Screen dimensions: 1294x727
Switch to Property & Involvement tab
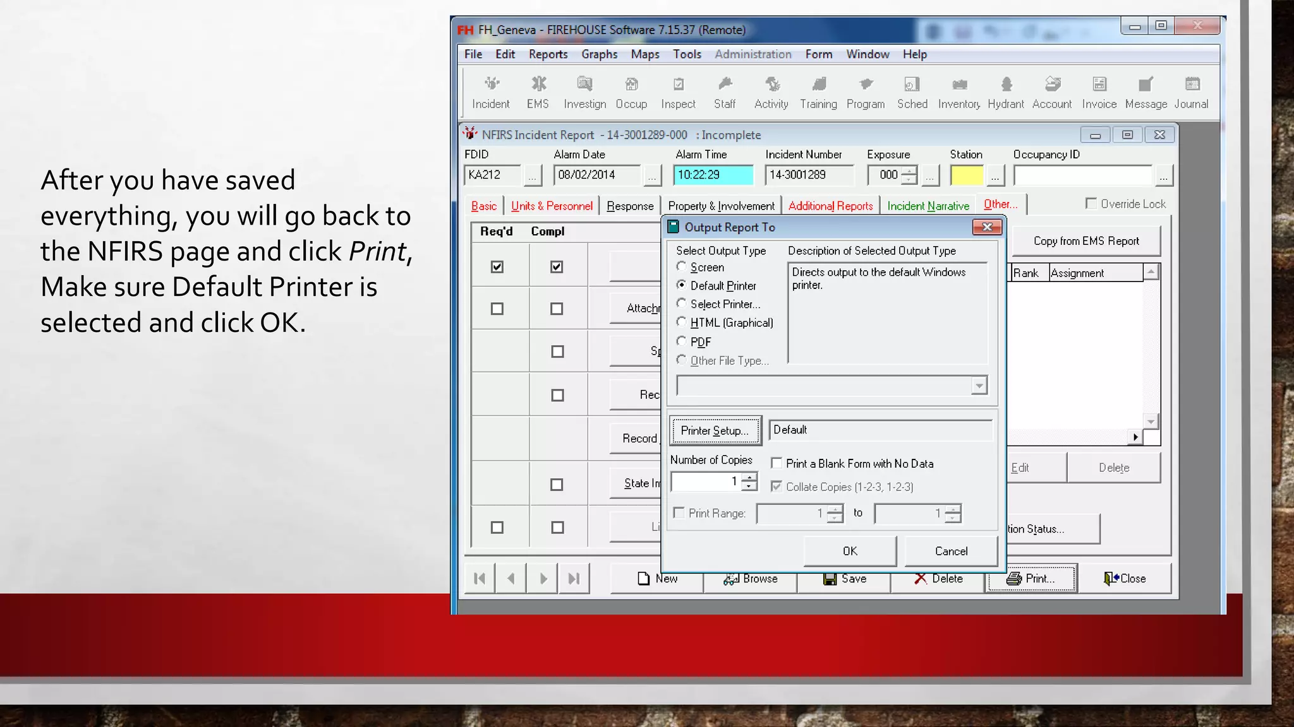721,206
